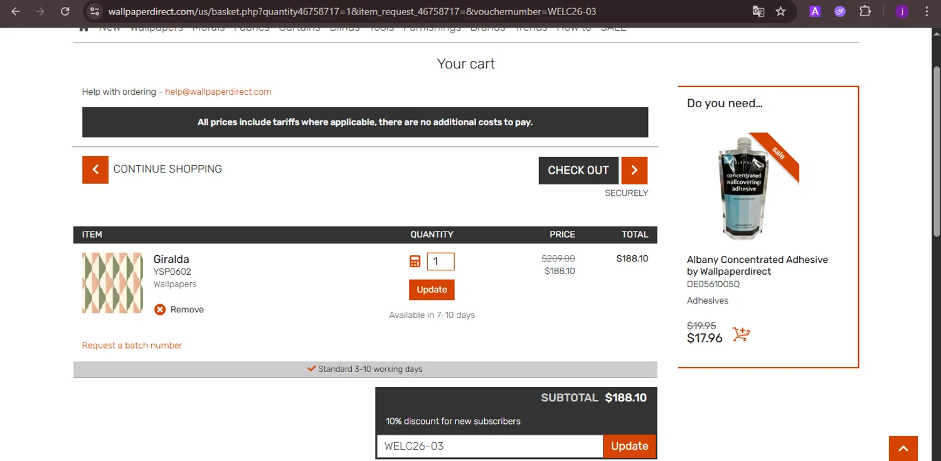Image resolution: width=941 pixels, height=461 pixels.
Task: Click the Remove text link for Giralda
Action: 187,309
